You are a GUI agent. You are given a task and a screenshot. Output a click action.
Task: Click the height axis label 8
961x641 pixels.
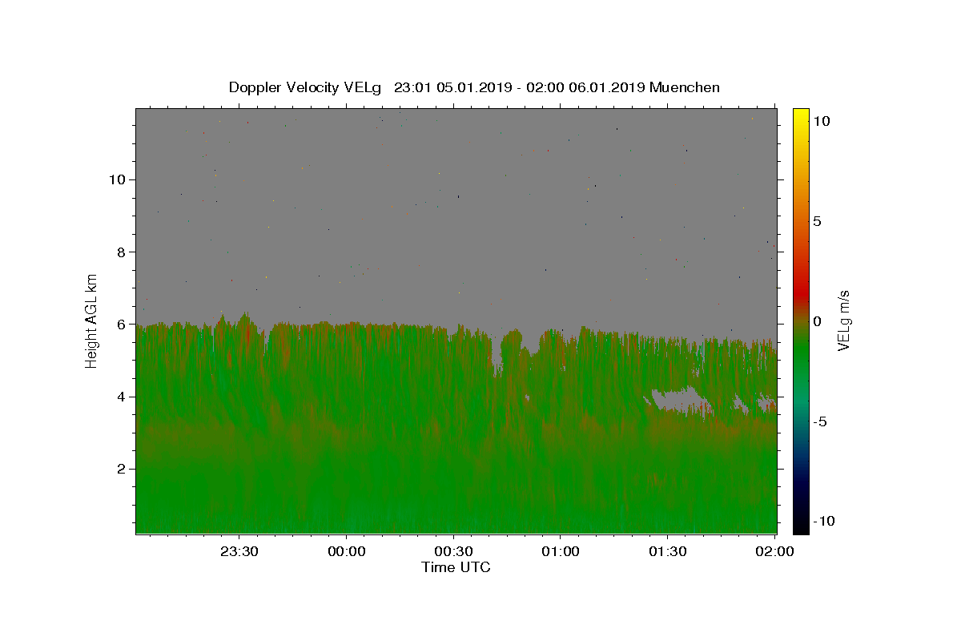pos(121,252)
